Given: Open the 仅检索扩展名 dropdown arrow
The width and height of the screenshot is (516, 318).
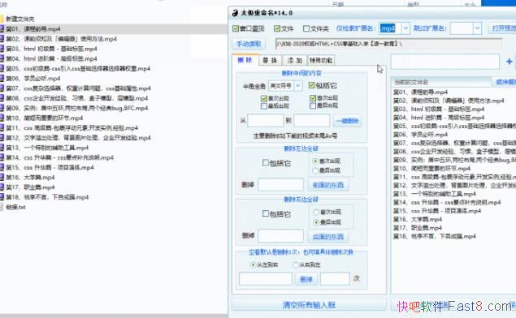Looking at the screenshot, I should pos(405,28).
